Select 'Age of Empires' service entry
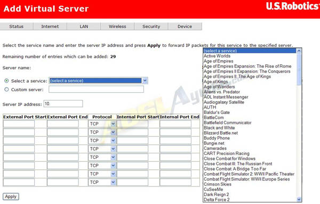 [250, 61]
